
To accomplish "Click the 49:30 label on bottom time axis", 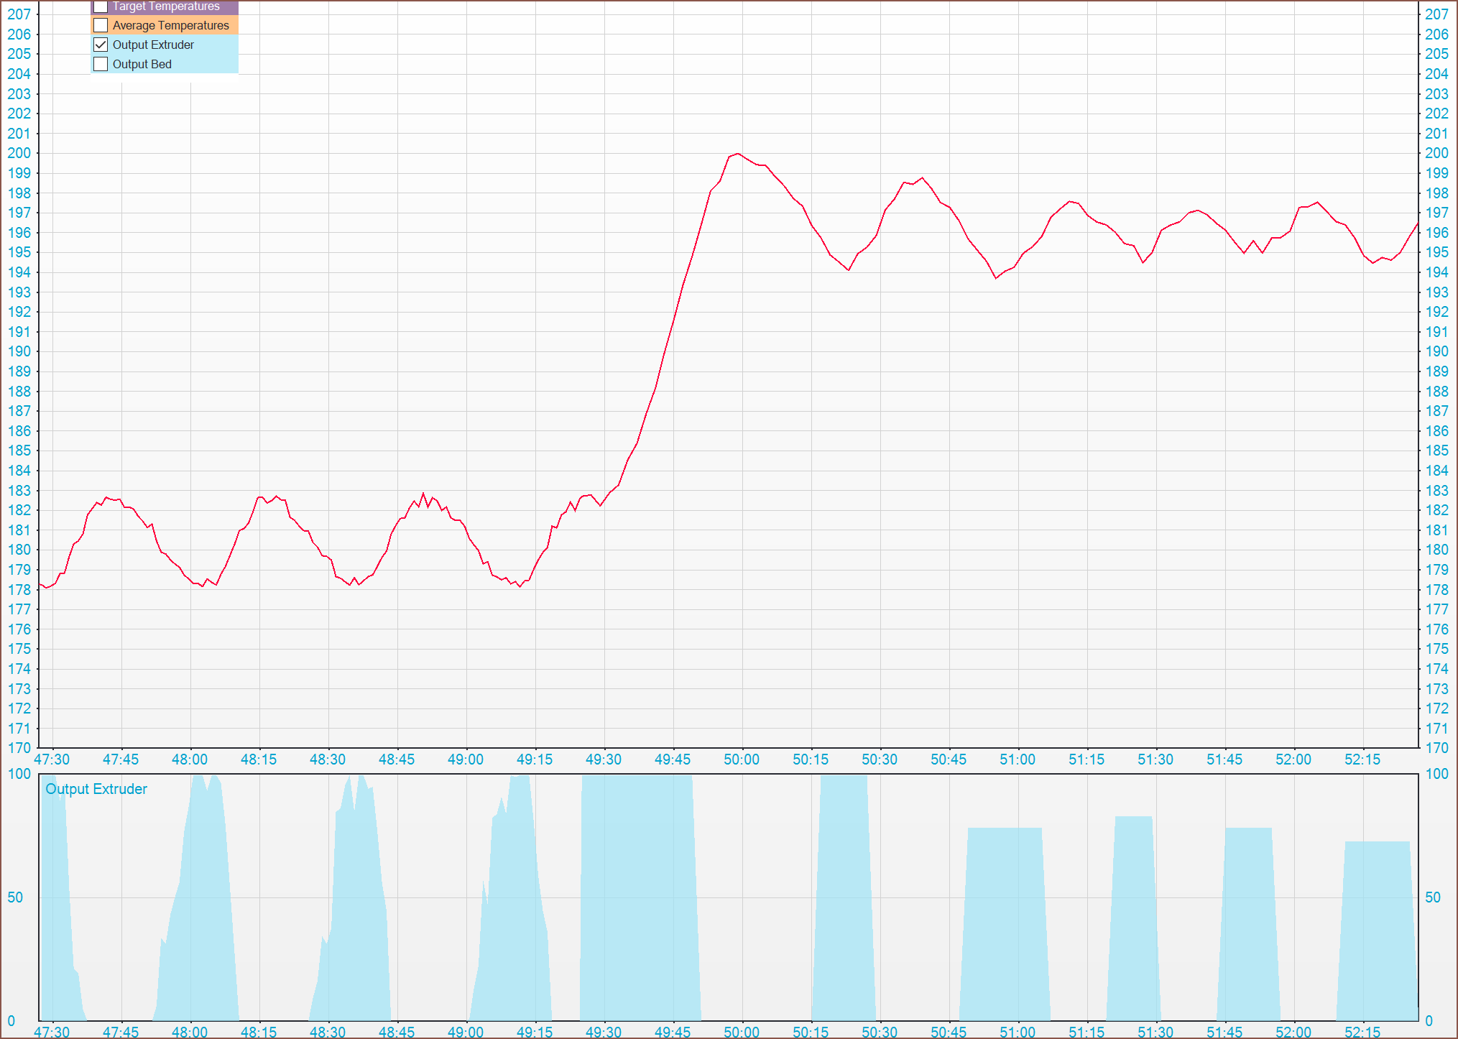I will pos(604,1032).
